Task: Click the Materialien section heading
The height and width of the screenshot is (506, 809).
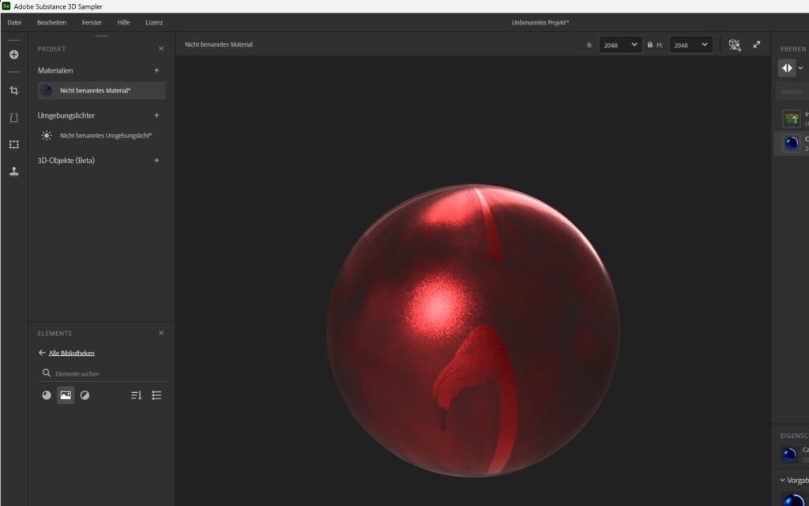Action: [x=55, y=70]
